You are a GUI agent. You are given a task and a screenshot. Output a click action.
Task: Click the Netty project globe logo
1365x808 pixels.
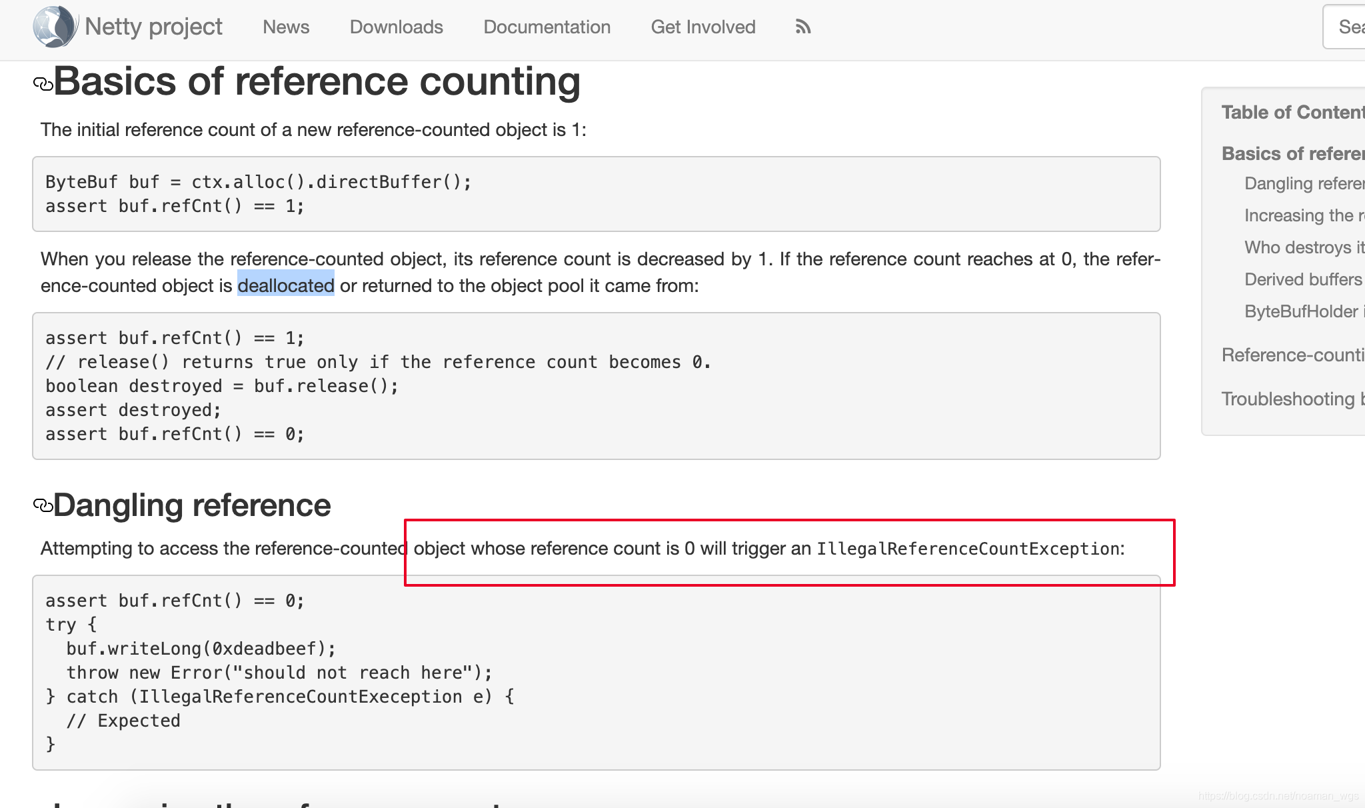(x=55, y=27)
